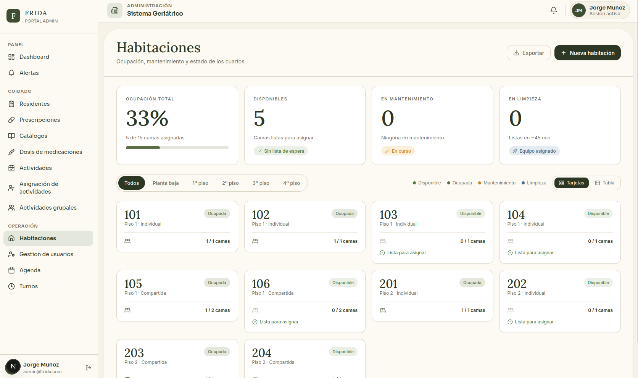Select the Habitaciones sidebar item

click(48, 238)
